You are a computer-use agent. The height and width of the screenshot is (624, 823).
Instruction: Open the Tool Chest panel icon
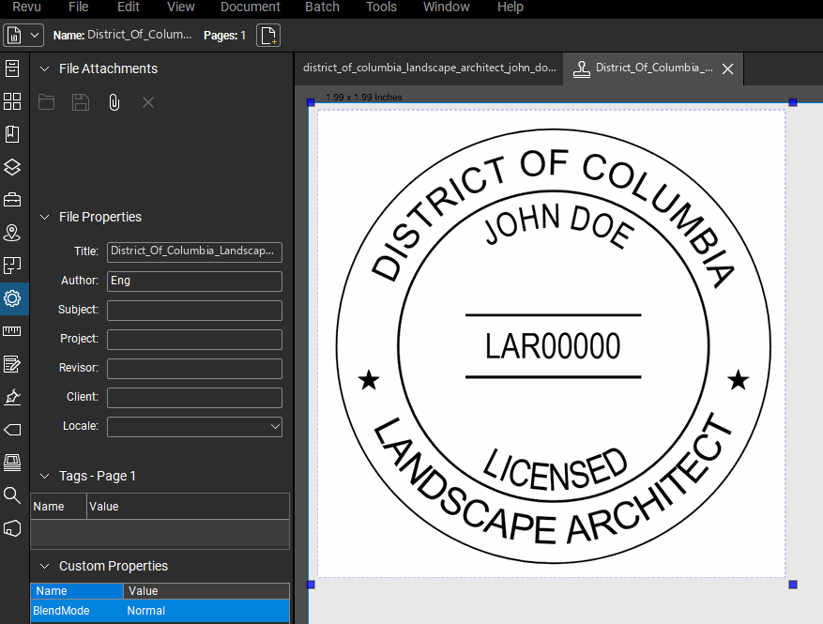point(12,200)
